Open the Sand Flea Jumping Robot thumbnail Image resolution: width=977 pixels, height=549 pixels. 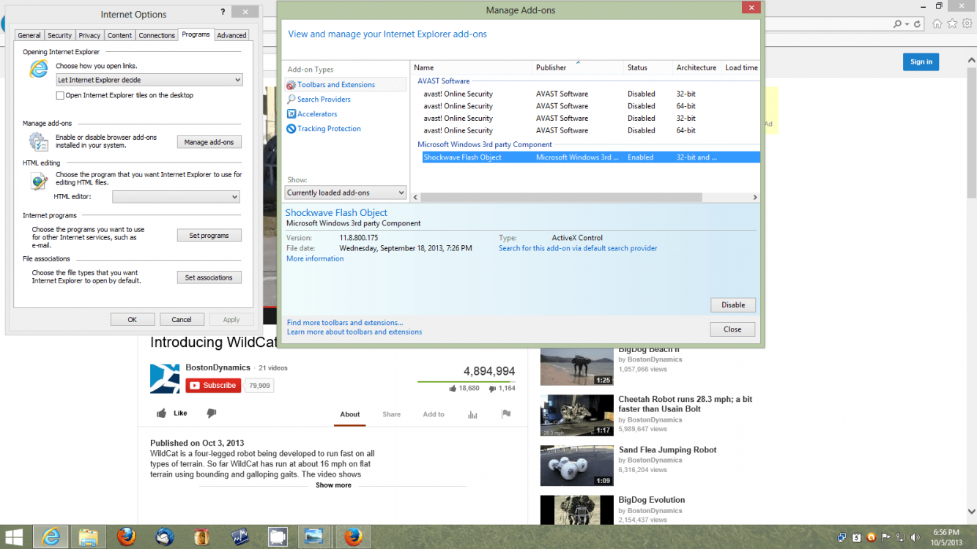pos(577,466)
